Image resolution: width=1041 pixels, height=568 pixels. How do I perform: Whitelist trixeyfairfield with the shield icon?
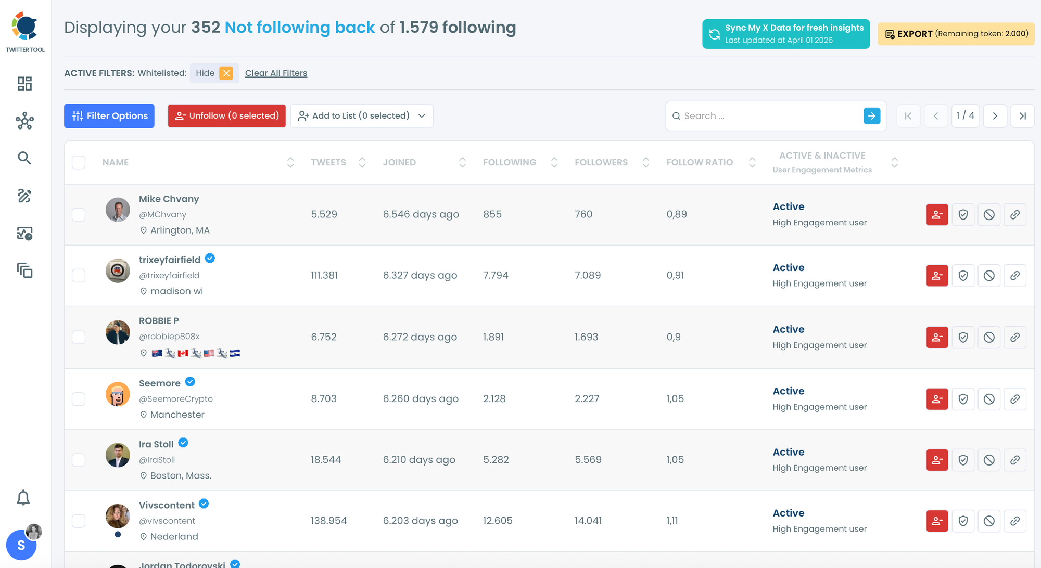click(x=963, y=276)
